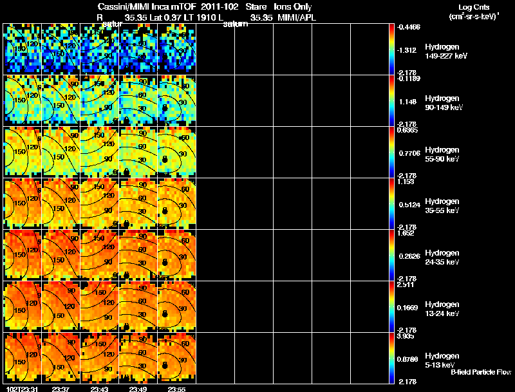
Task: Select the color bar value 0.5124
Action: tap(409, 205)
